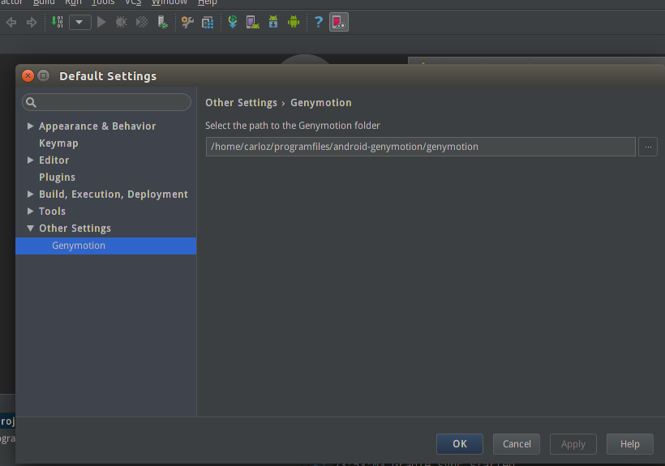Click the Apply button
This screenshot has width=665, height=466.
coord(573,444)
